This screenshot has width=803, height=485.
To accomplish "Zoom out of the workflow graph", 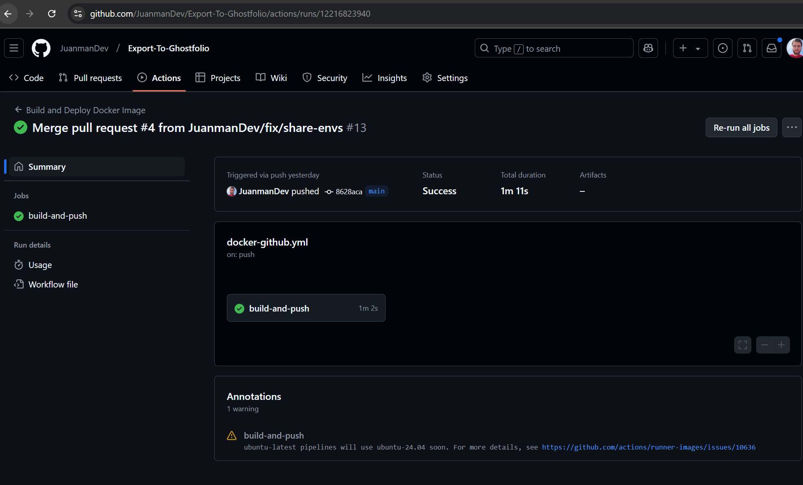I will pos(764,345).
